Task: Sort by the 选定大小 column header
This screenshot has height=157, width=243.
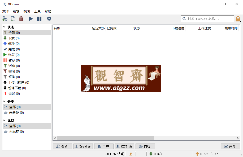Action: (x=92, y=28)
